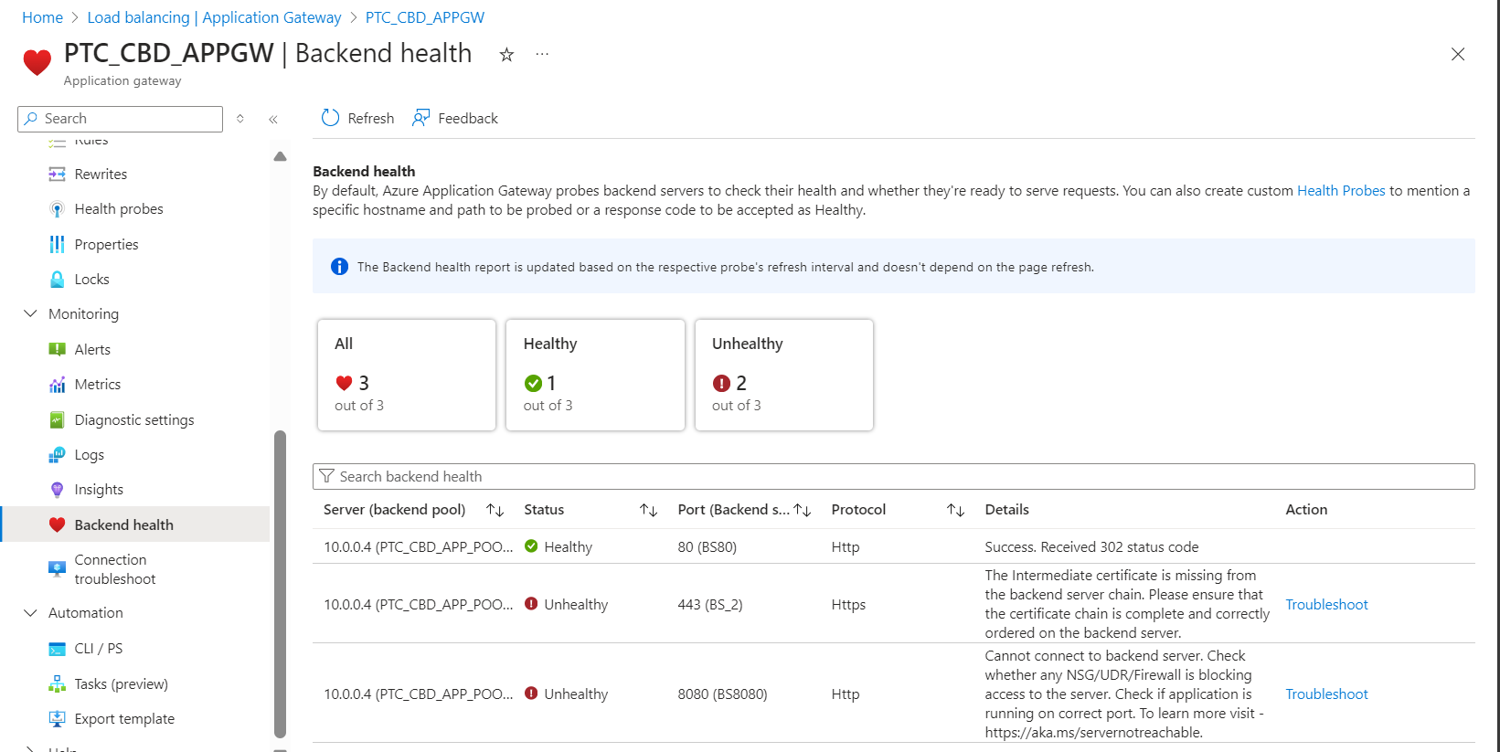Open Rewrites from sidebar
The height and width of the screenshot is (752, 1500).
pos(101,174)
